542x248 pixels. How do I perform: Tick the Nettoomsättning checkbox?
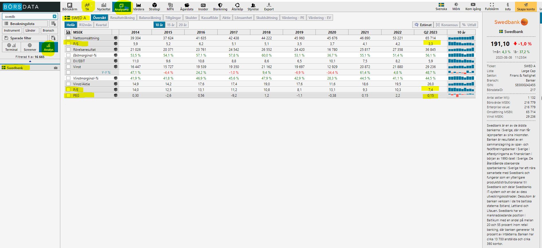(68, 38)
